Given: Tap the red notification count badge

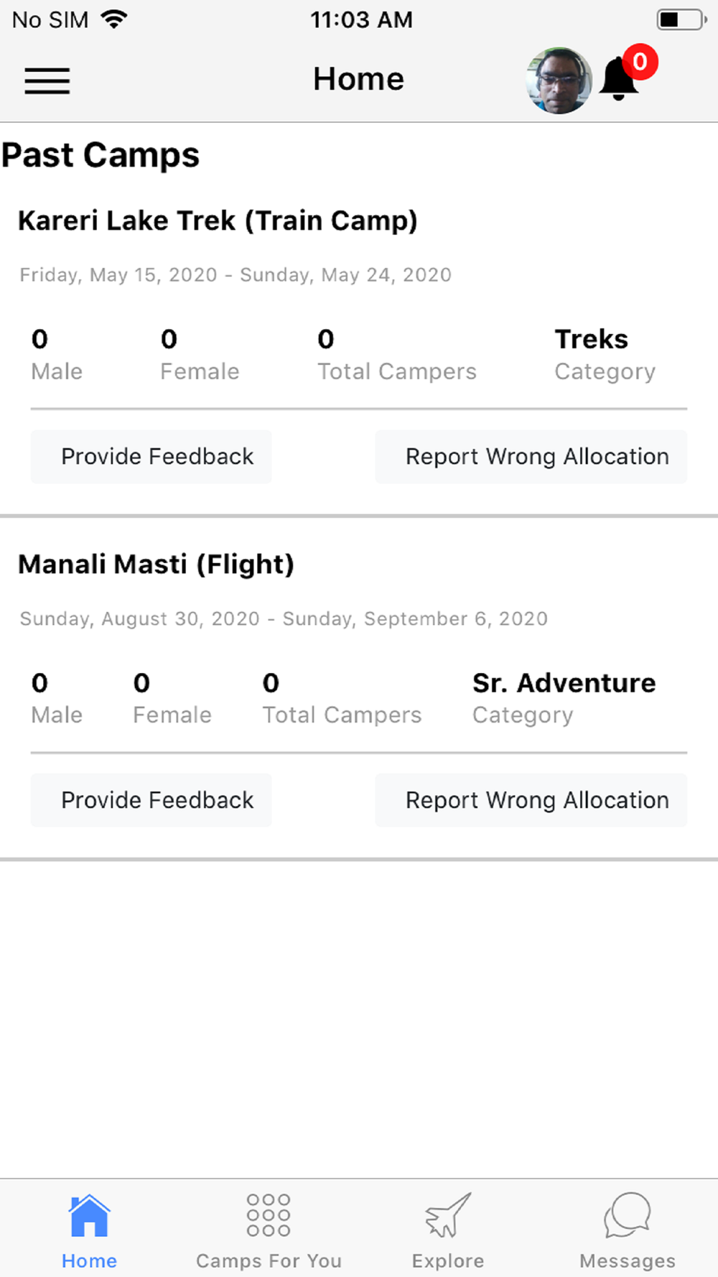Looking at the screenshot, I should pyautogui.click(x=640, y=62).
